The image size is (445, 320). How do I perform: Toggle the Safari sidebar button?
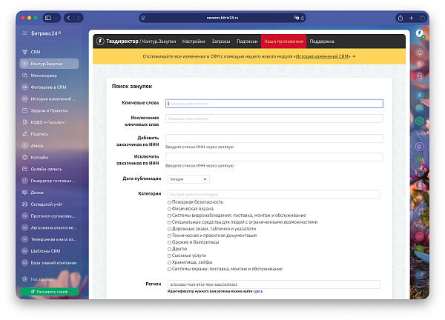click(48, 18)
